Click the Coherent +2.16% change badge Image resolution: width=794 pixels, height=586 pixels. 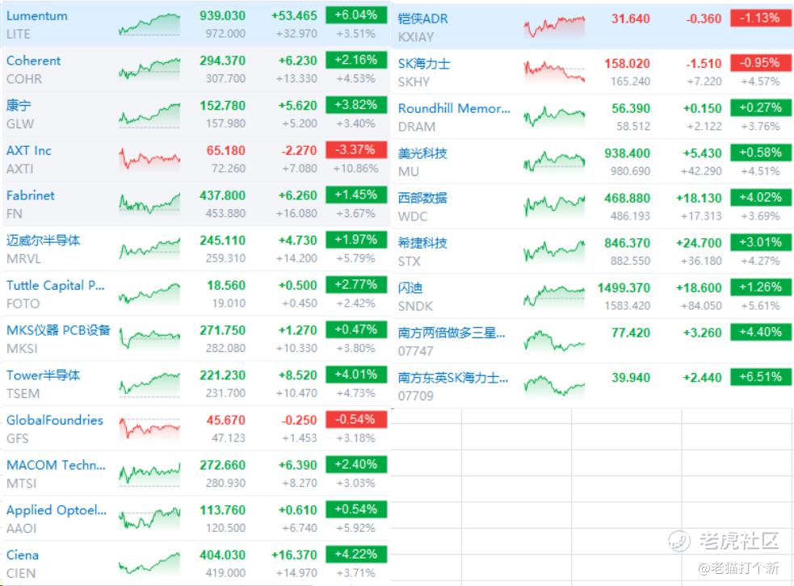click(x=356, y=61)
